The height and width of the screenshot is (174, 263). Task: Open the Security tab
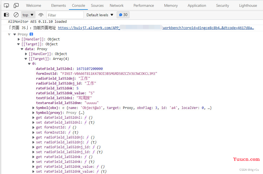point(222,5)
